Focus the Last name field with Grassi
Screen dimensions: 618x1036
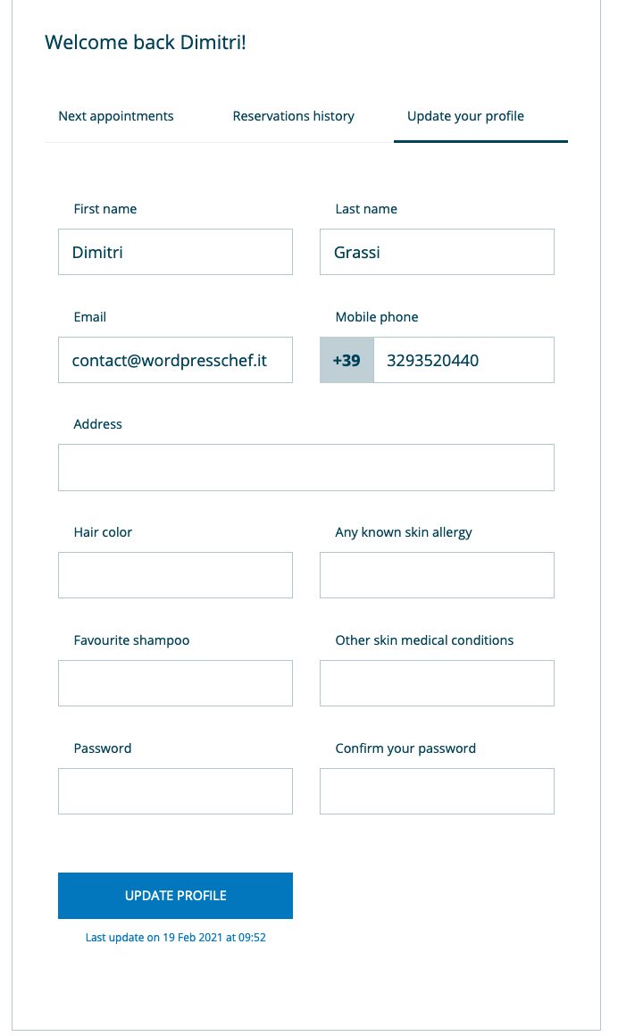tap(437, 252)
